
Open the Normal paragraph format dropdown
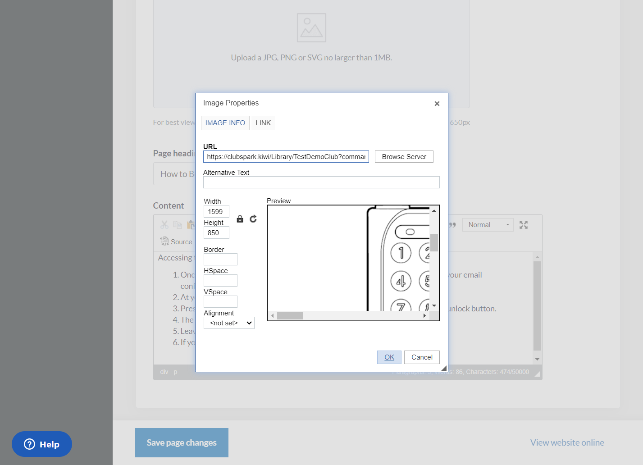click(x=488, y=225)
